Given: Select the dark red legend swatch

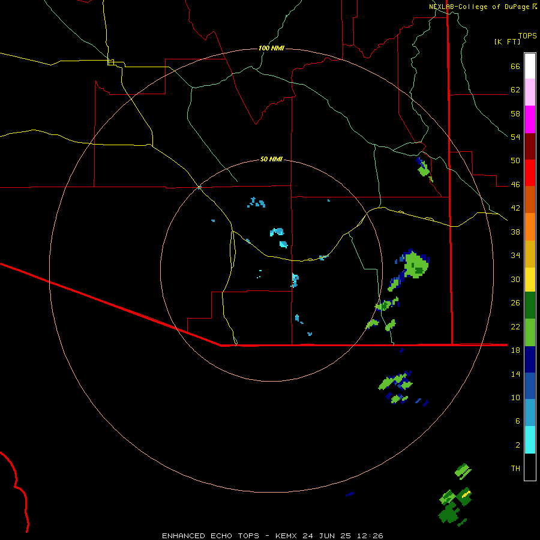Looking at the screenshot, I should [530, 146].
